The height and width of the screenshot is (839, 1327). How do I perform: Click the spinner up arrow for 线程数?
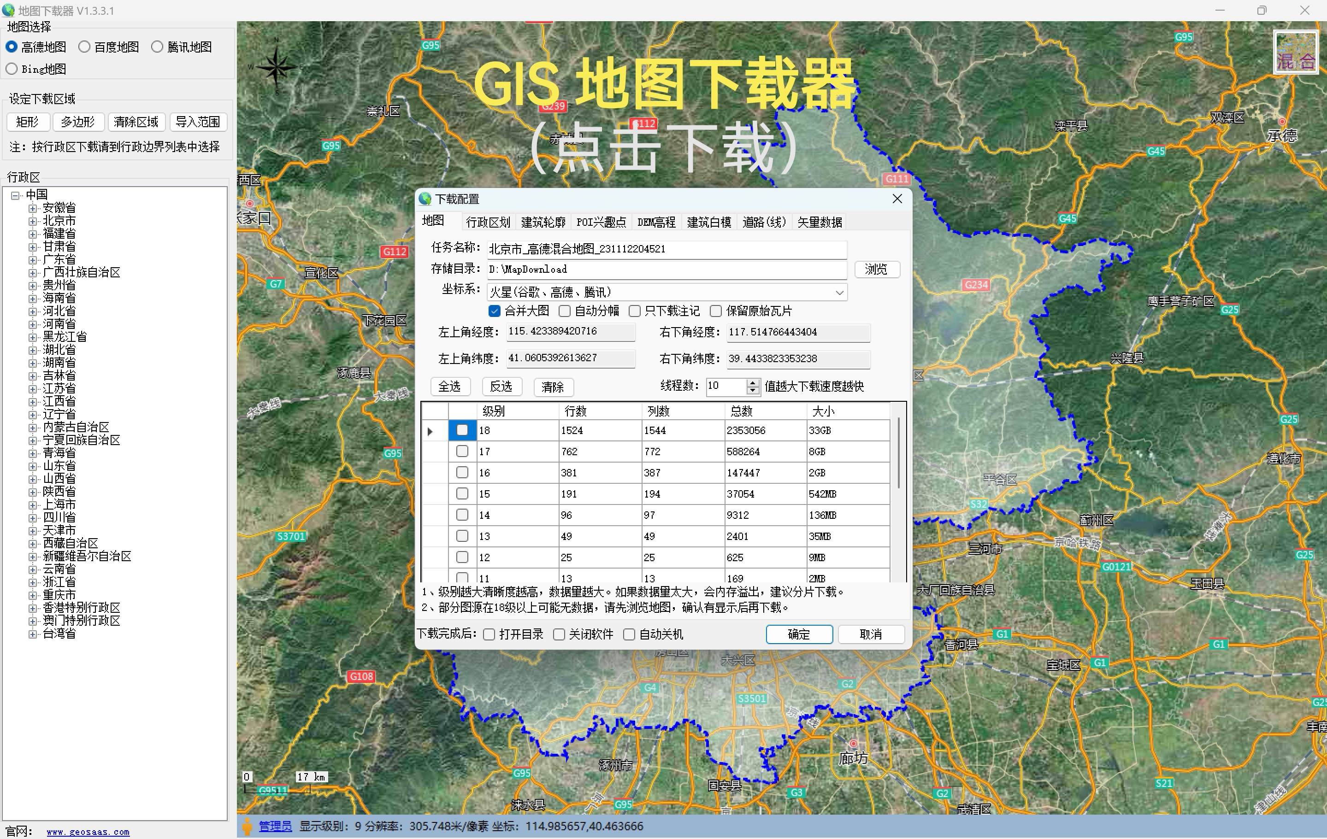[x=753, y=382]
